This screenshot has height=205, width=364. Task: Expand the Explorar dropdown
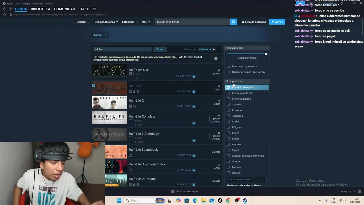coord(83,22)
